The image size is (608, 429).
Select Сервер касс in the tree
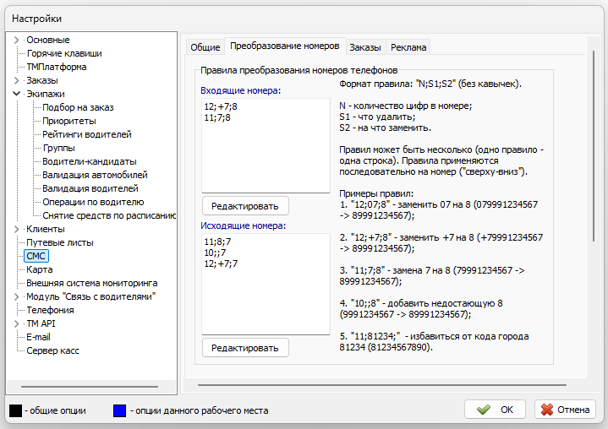[52, 350]
